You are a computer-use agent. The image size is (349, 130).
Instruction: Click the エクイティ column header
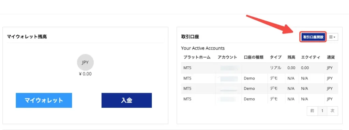tap(310, 57)
